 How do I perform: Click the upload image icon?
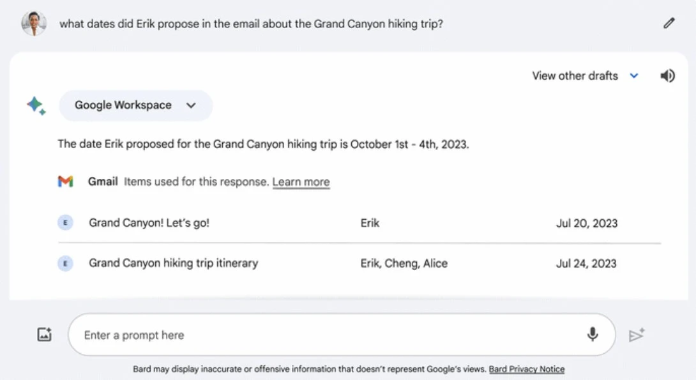(44, 335)
